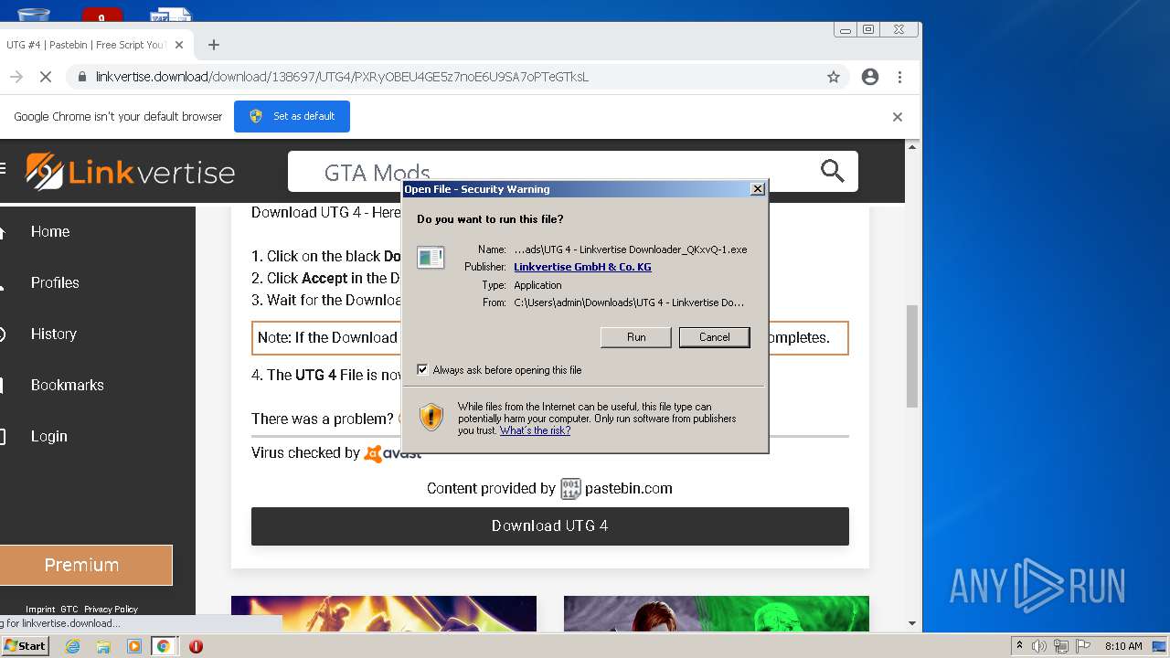Click the 8:10 AM system clock
This screenshot has width=1170, height=658.
pyautogui.click(x=1123, y=646)
